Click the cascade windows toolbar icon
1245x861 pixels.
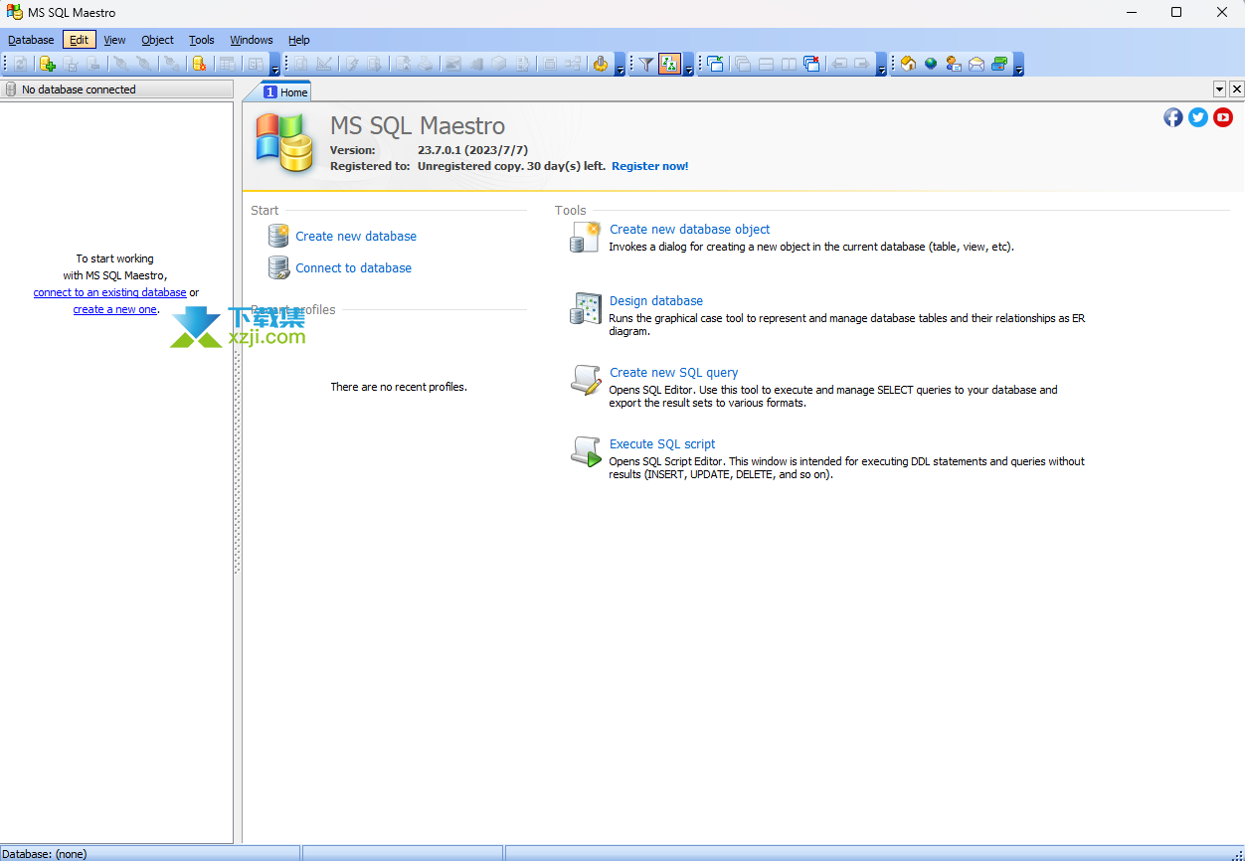point(743,64)
